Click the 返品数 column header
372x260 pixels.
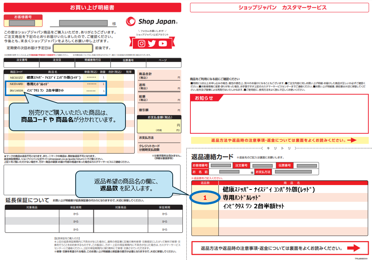click(205, 182)
